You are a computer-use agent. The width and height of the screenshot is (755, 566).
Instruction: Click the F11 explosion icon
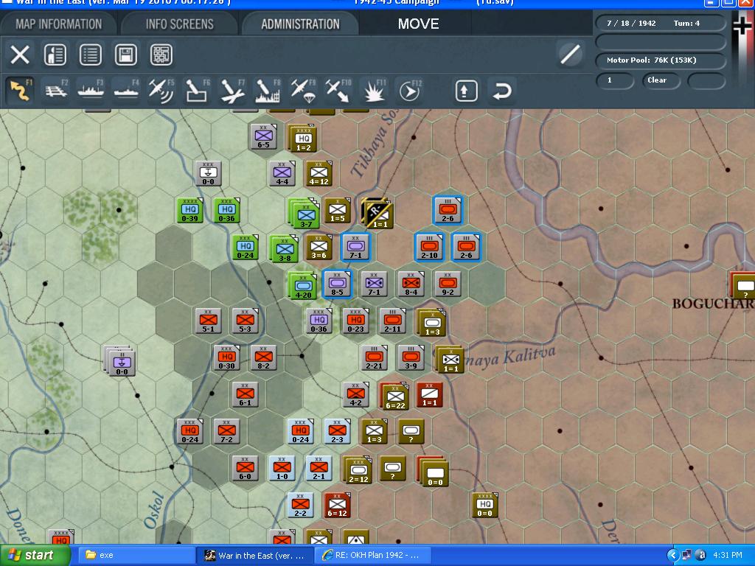click(x=374, y=91)
